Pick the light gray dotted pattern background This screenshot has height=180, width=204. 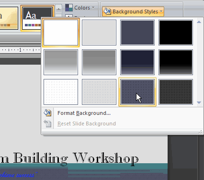click(99, 92)
